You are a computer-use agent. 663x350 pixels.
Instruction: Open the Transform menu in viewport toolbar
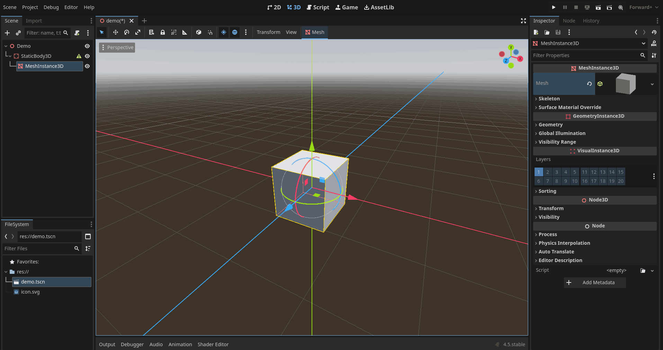(x=269, y=32)
